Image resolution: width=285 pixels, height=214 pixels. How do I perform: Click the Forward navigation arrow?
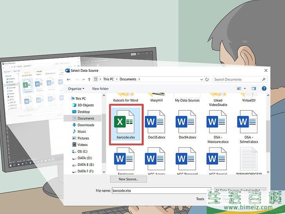point(77,79)
